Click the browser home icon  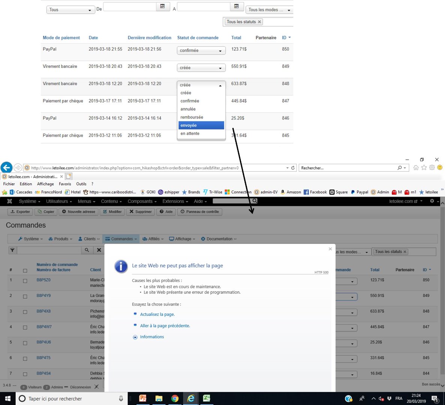click(x=416, y=168)
